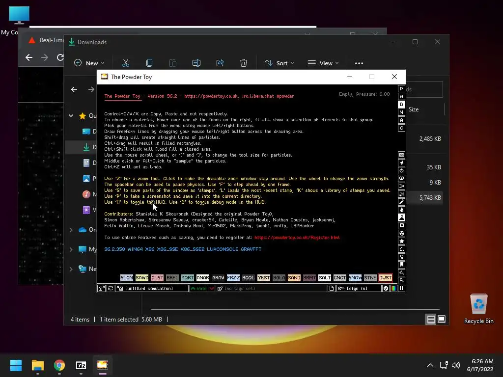The image size is (503, 377).
Task: Open the Solids category icon
Action: 401,225
